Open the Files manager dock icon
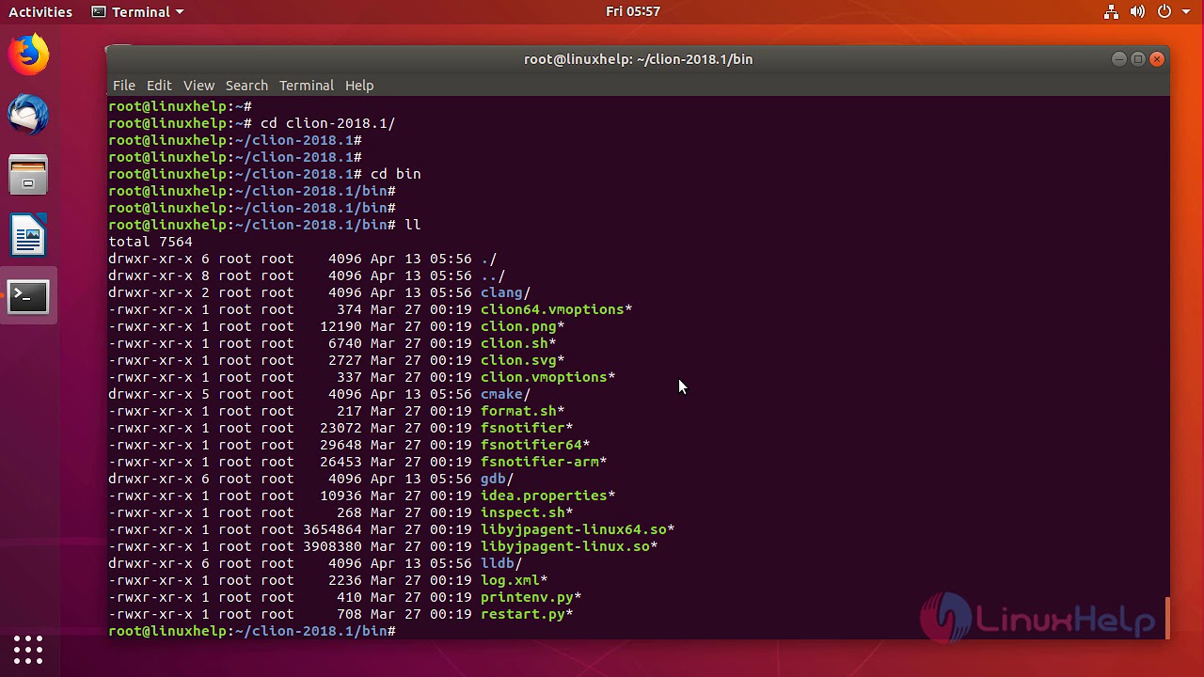1204x677 pixels. pos(28,175)
